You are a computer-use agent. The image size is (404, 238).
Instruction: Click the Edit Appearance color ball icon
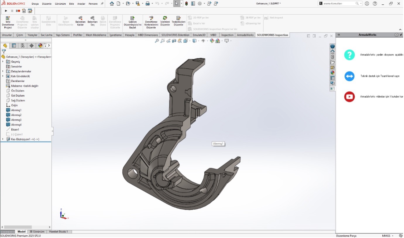coord(212,41)
